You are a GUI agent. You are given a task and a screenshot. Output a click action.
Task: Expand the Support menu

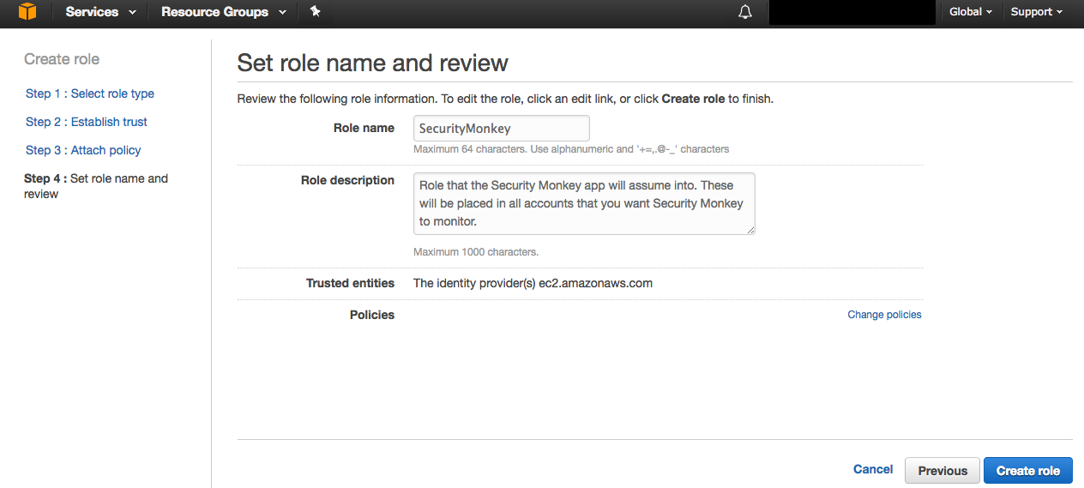tap(1037, 12)
